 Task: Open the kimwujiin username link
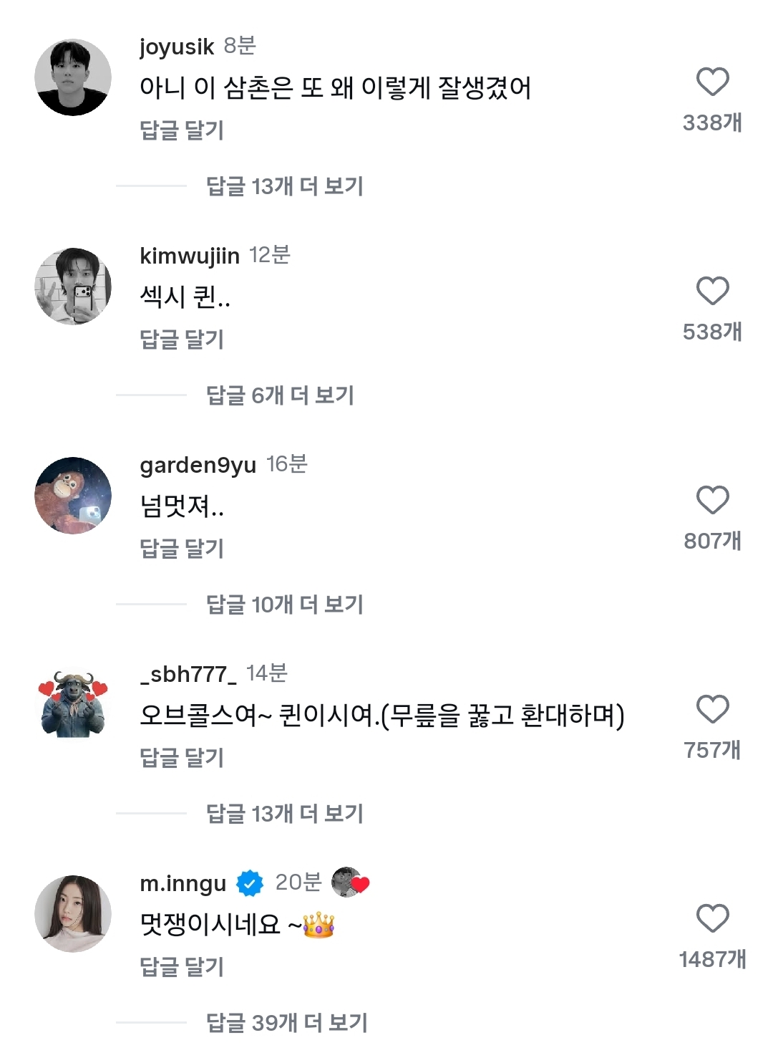coord(190,256)
